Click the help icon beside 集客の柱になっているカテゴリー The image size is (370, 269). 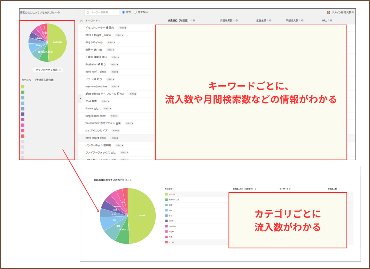click(x=59, y=12)
